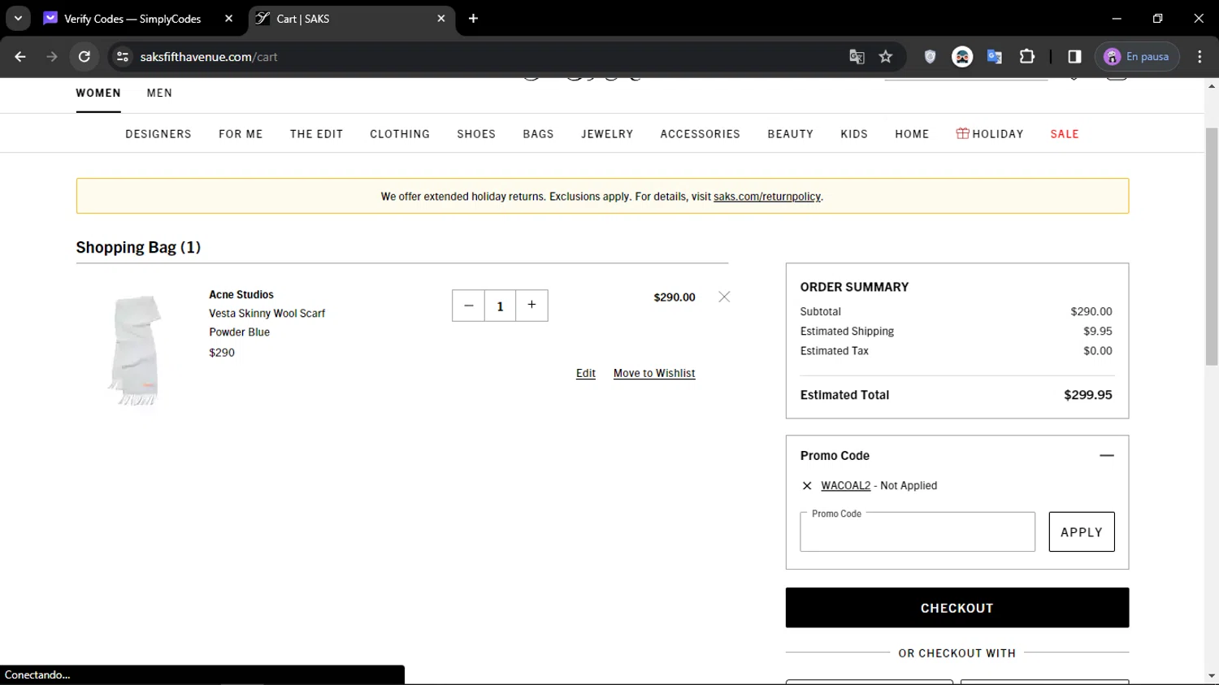Reload the current page
The height and width of the screenshot is (685, 1219).
click(85, 56)
